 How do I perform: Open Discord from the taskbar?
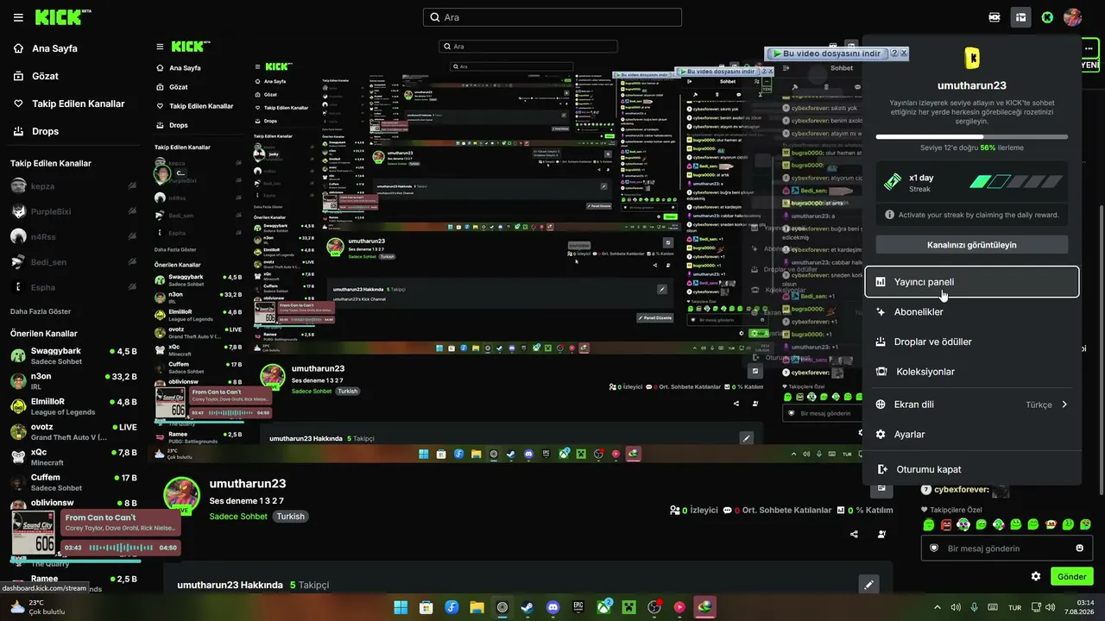(x=553, y=607)
